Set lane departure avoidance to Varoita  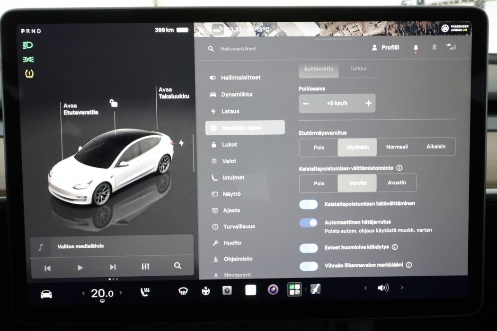(x=357, y=183)
